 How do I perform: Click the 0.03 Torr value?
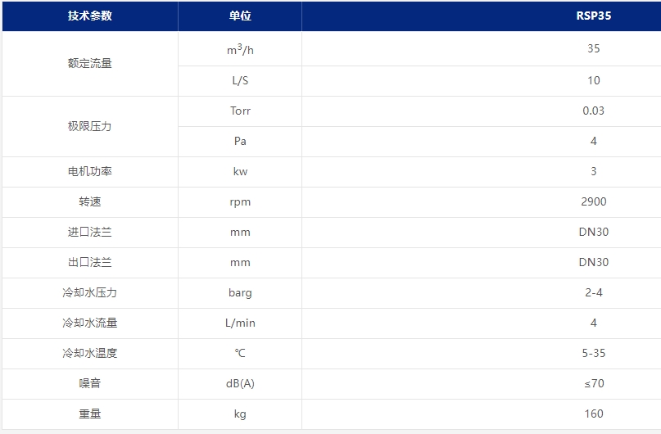594,111
